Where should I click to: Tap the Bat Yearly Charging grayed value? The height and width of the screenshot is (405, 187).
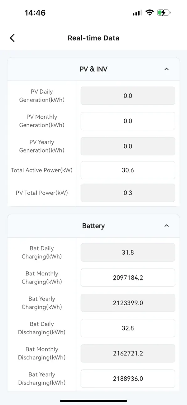pos(128,303)
